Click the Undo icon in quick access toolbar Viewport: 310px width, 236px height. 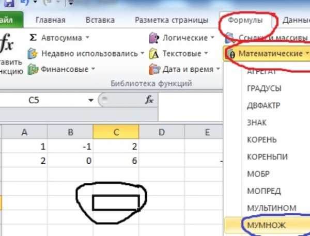[x=26, y=3]
